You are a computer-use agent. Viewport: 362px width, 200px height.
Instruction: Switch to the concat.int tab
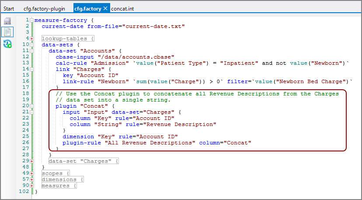(122, 9)
